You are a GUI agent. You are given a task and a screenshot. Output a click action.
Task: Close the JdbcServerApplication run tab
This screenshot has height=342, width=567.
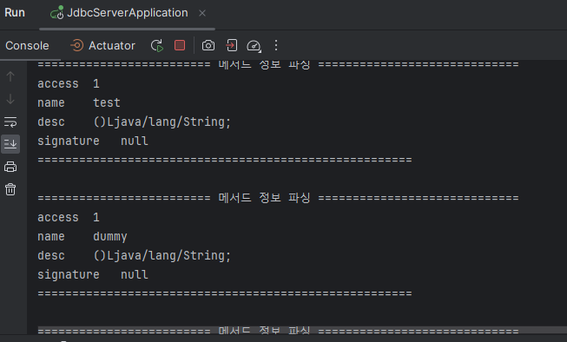pyautogui.click(x=202, y=13)
